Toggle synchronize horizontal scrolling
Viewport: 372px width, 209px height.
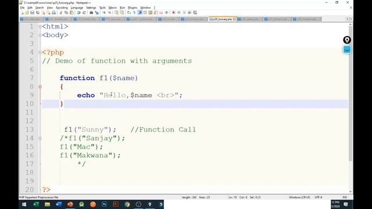pos(122,13)
